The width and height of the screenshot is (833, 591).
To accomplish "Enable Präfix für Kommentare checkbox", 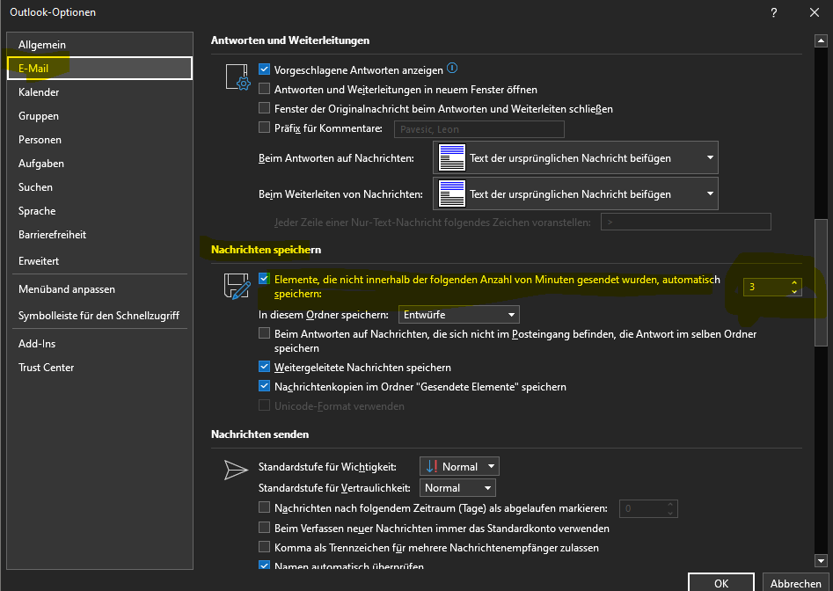I will [264, 128].
